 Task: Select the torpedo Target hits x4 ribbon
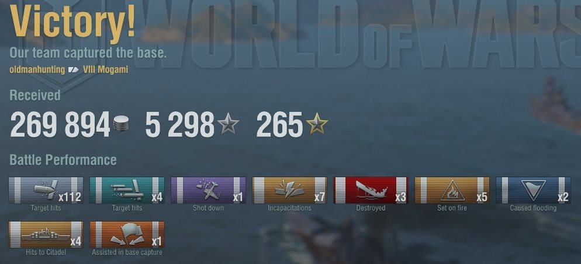(127, 190)
